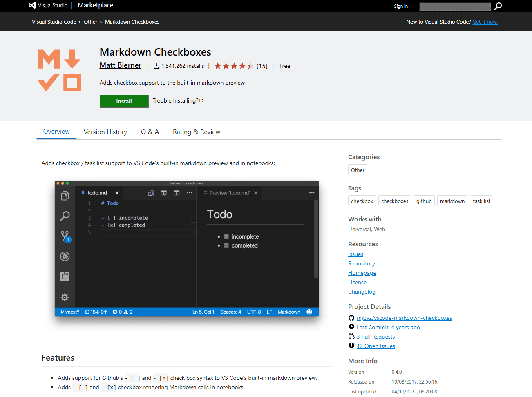Open 3 Pull Requests link
The image size is (532, 397).
(376, 337)
